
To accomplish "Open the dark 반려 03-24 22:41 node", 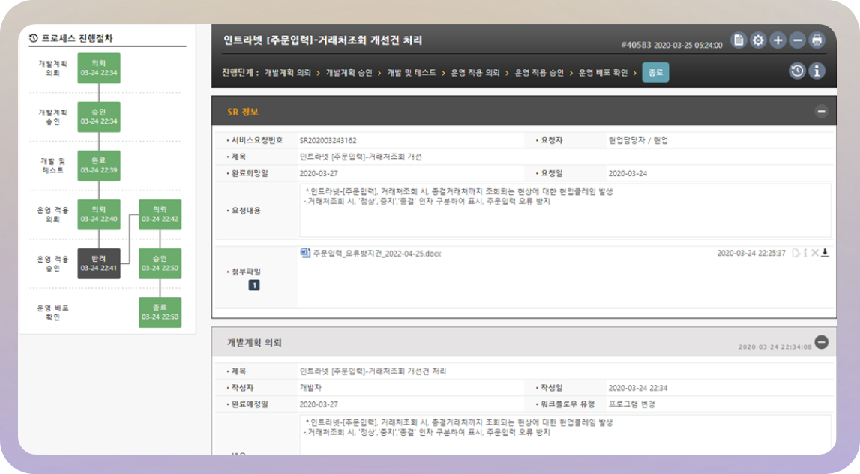I will 99,263.
